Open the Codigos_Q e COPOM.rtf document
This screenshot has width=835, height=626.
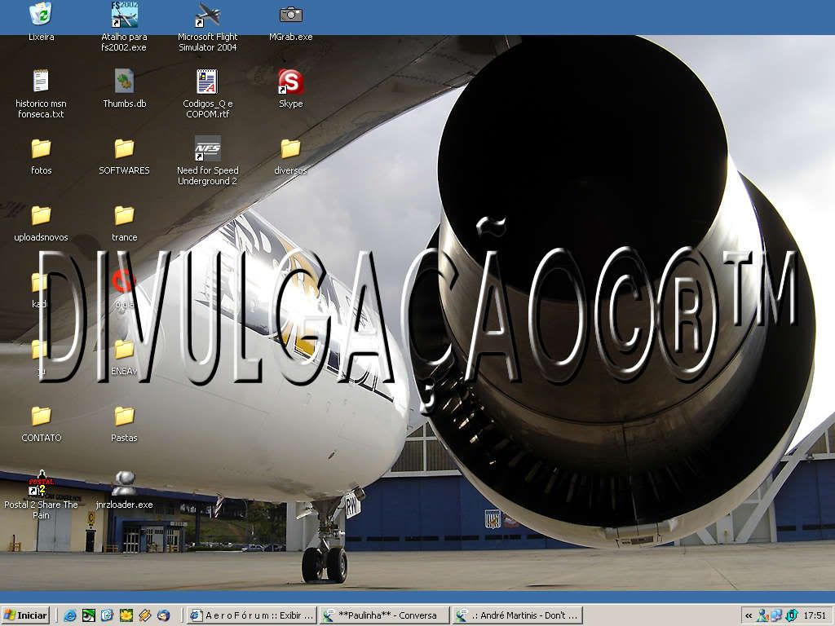207,81
